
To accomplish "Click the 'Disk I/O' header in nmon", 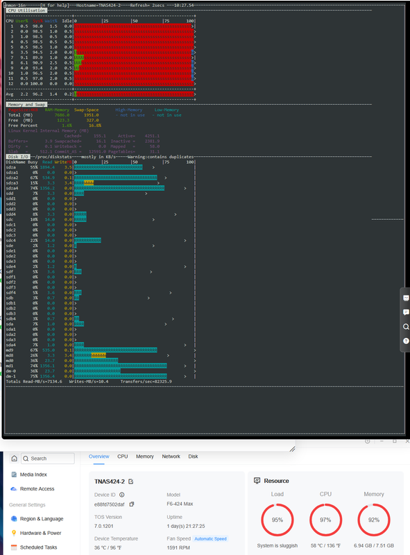I will 19,157.
